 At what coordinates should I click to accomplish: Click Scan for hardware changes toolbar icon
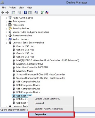click(x=36, y=12)
